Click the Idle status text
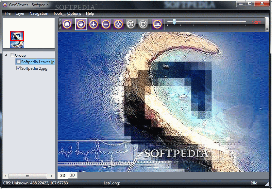The width and height of the screenshot is (272, 189). point(254,183)
